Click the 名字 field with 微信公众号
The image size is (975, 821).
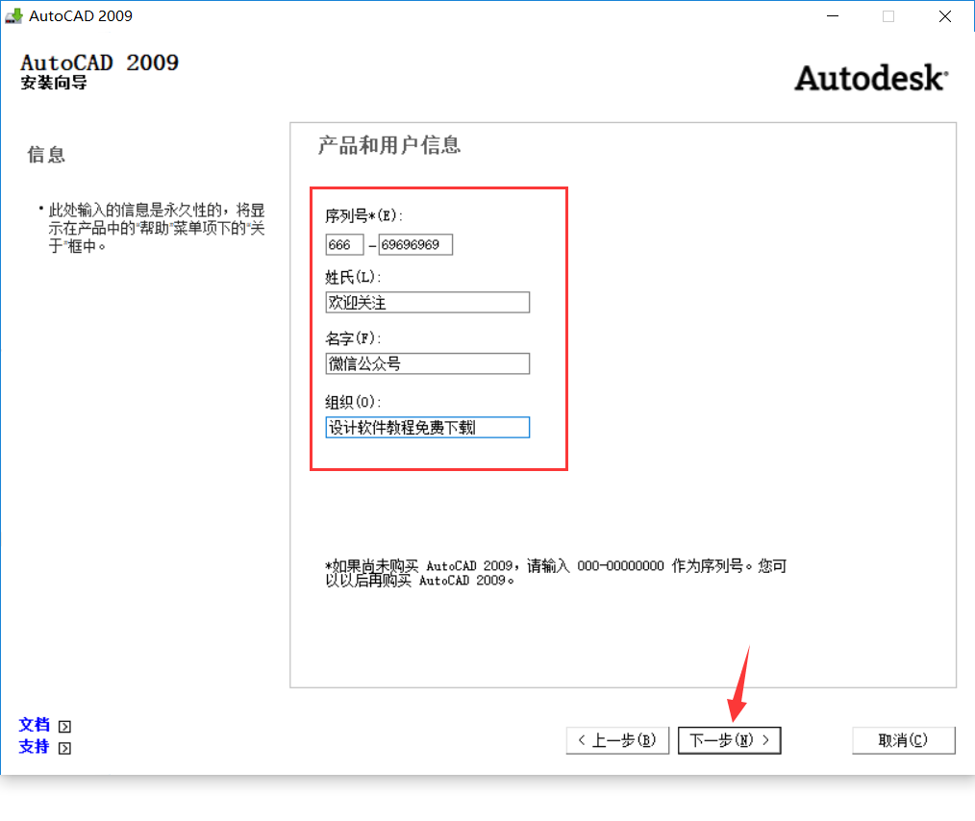coord(427,363)
